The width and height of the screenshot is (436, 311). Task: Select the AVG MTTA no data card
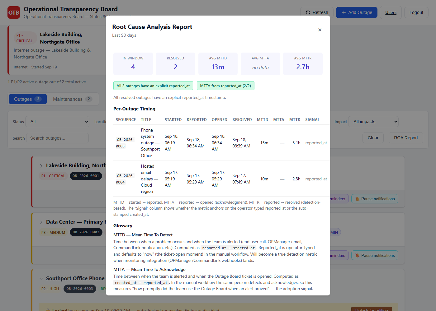pos(260,64)
